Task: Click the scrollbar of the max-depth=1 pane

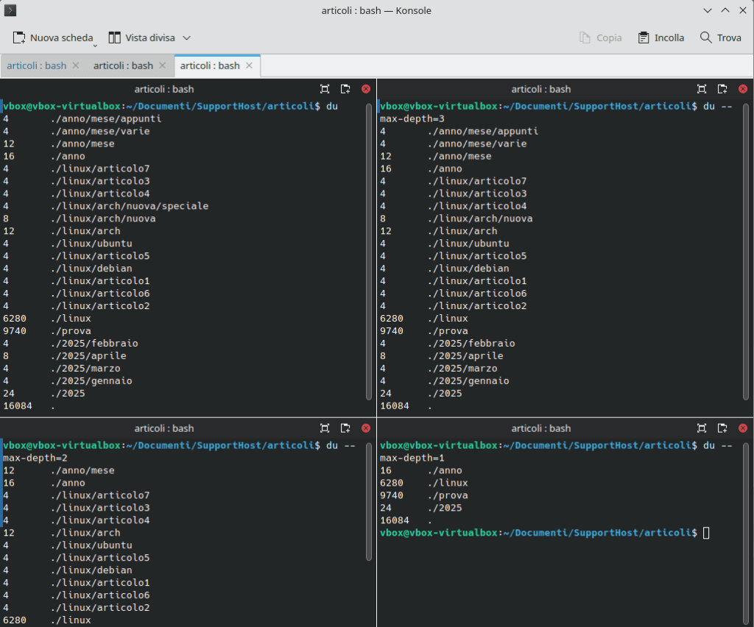Action: pyautogui.click(x=746, y=534)
